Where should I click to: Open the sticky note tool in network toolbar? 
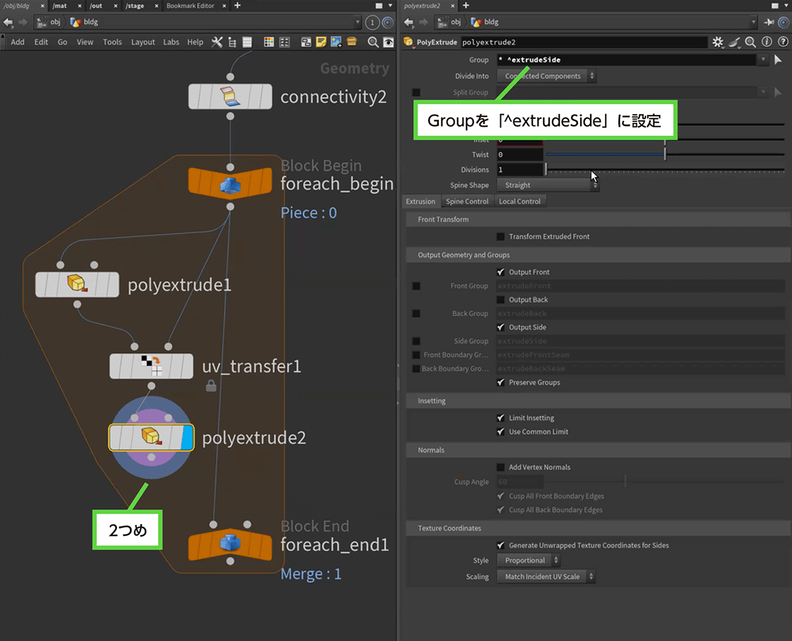(x=321, y=42)
